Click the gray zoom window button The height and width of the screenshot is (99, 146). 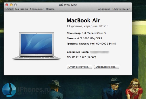coord(16,5)
